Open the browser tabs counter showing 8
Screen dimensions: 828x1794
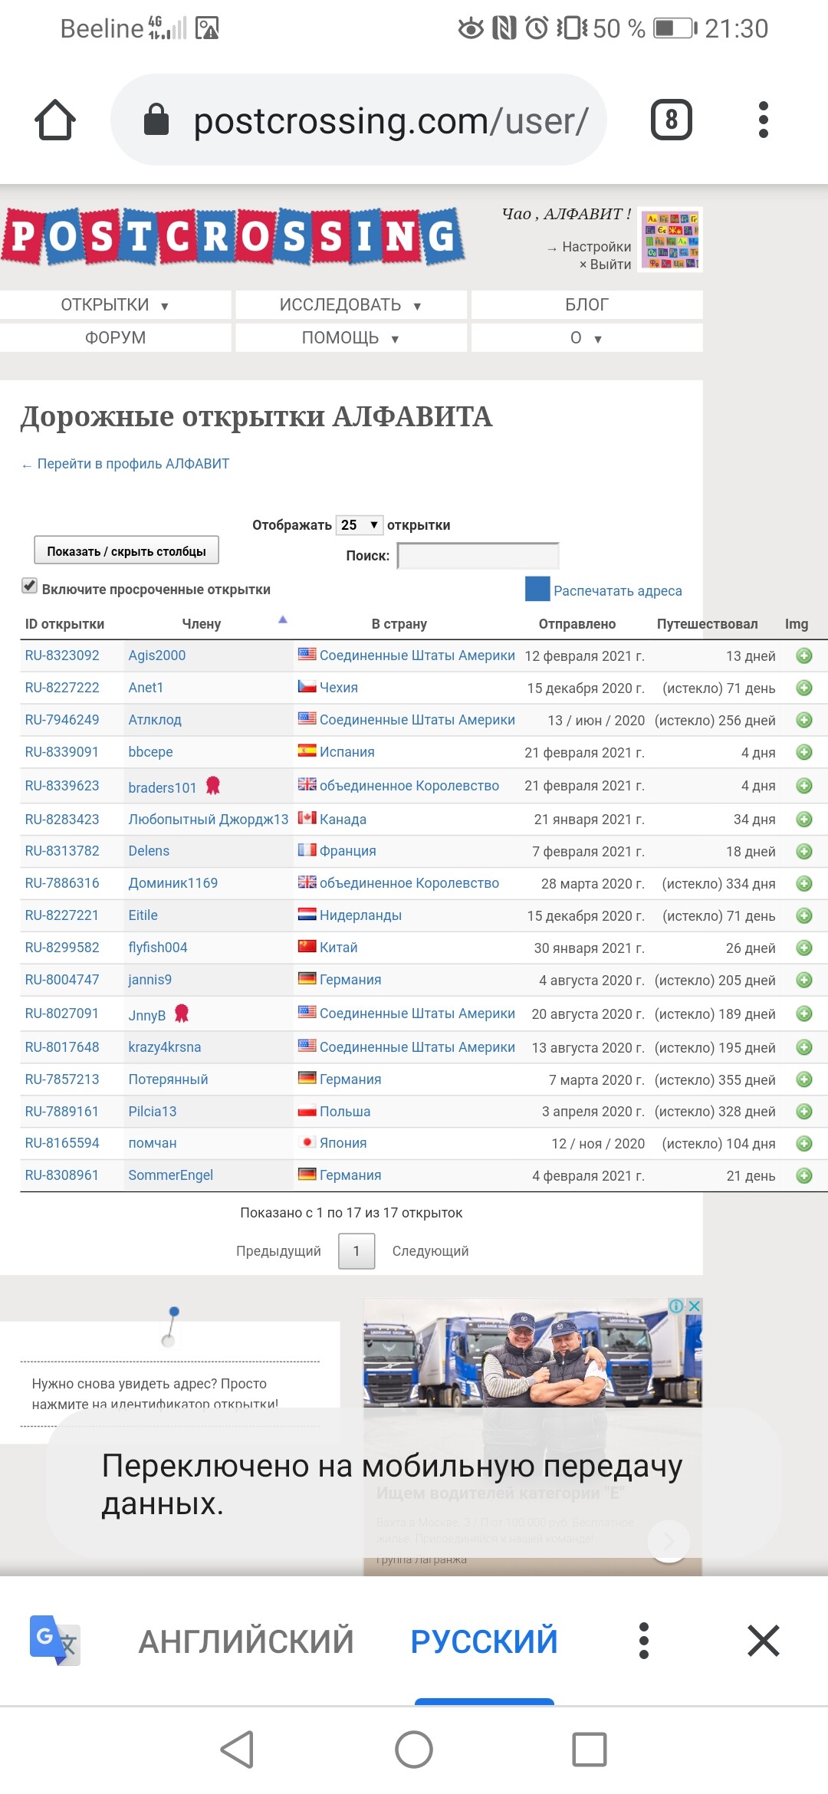[671, 120]
